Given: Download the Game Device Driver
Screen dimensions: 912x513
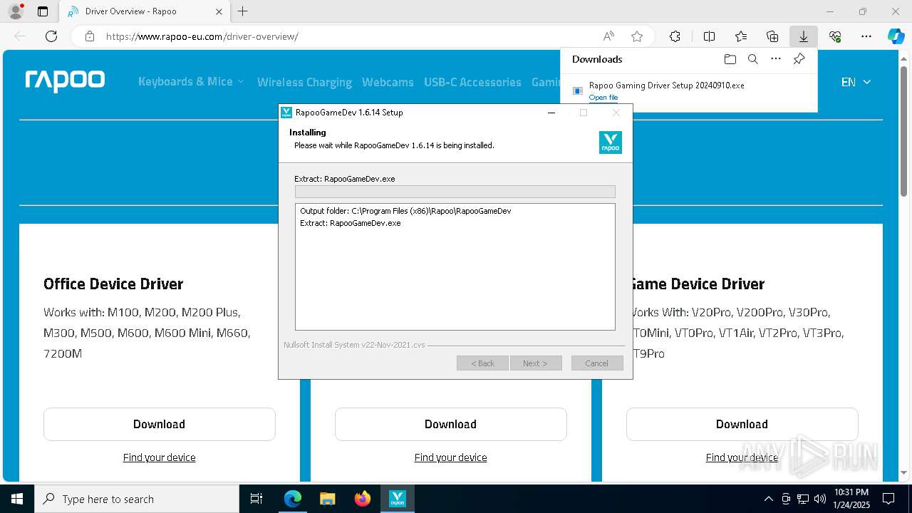Looking at the screenshot, I should pyautogui.click(x=742, y=424).
